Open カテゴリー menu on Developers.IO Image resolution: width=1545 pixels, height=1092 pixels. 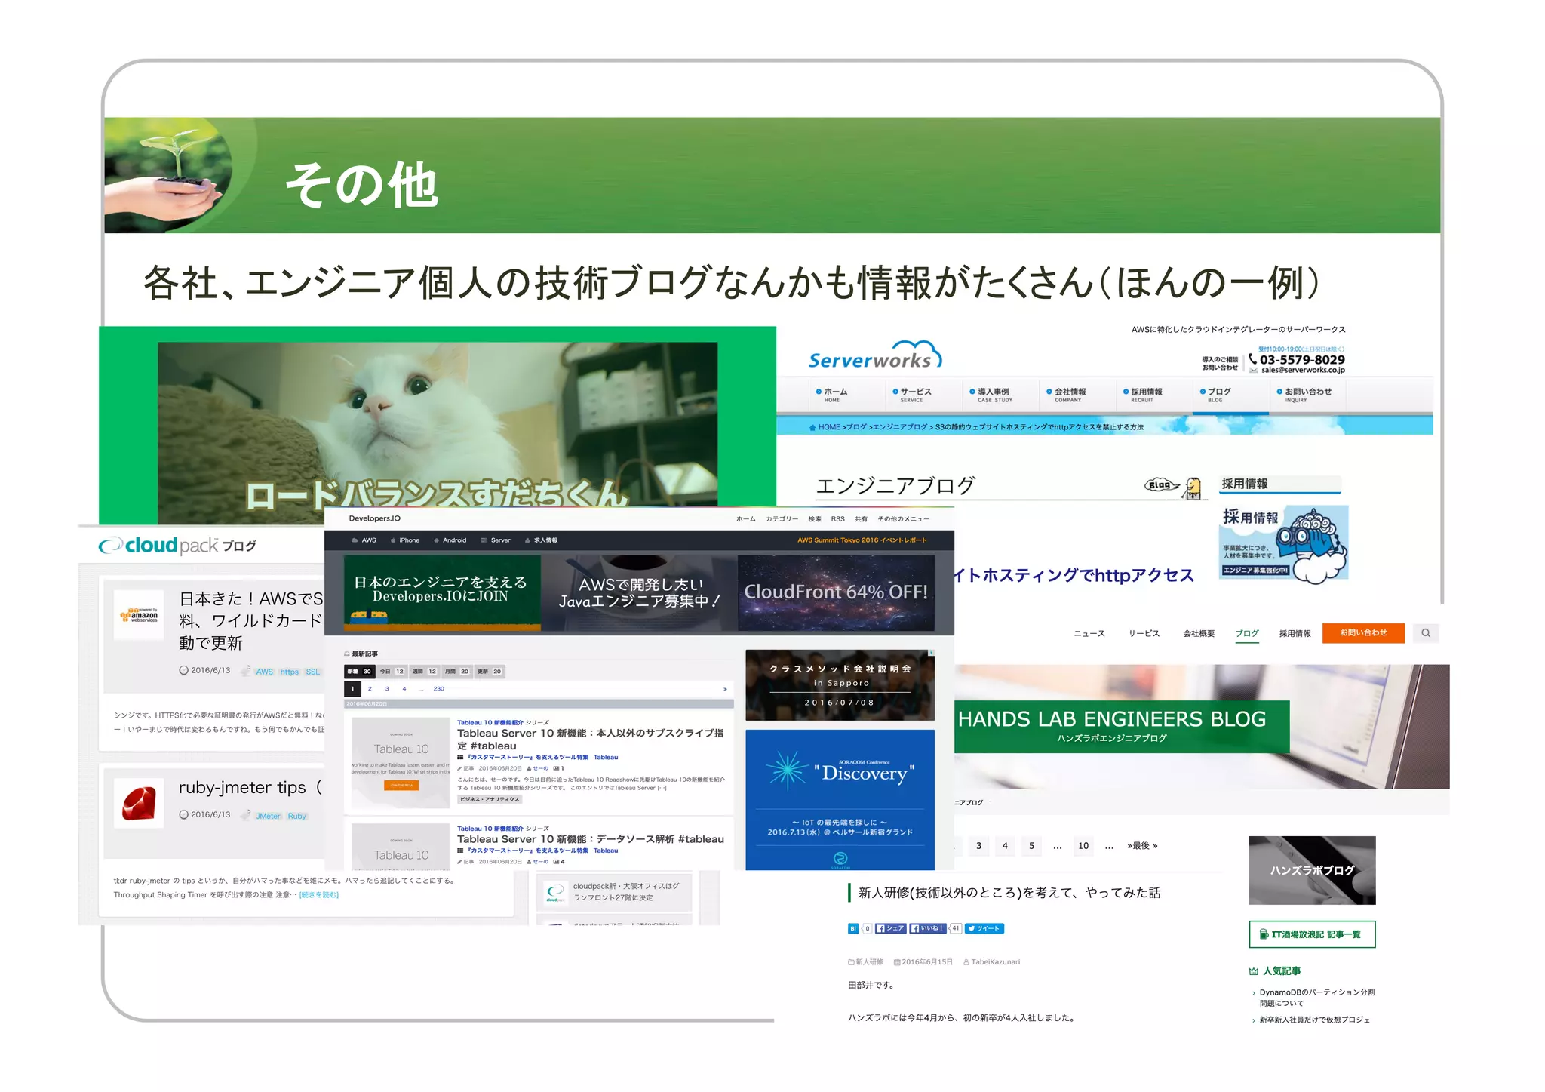pyautogui.click(x=782, y=519)
